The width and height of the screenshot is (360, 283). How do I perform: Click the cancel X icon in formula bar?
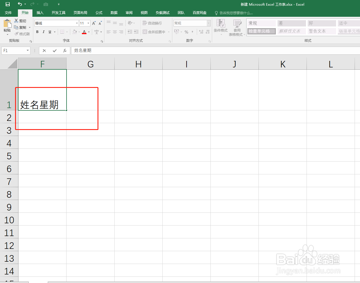coord(44,51)
